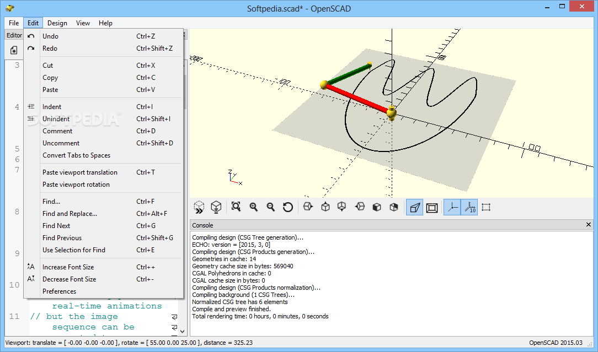Open the Find and Replace... menu entry
This screenshot has height=352, width=598.
pos(103,214)
